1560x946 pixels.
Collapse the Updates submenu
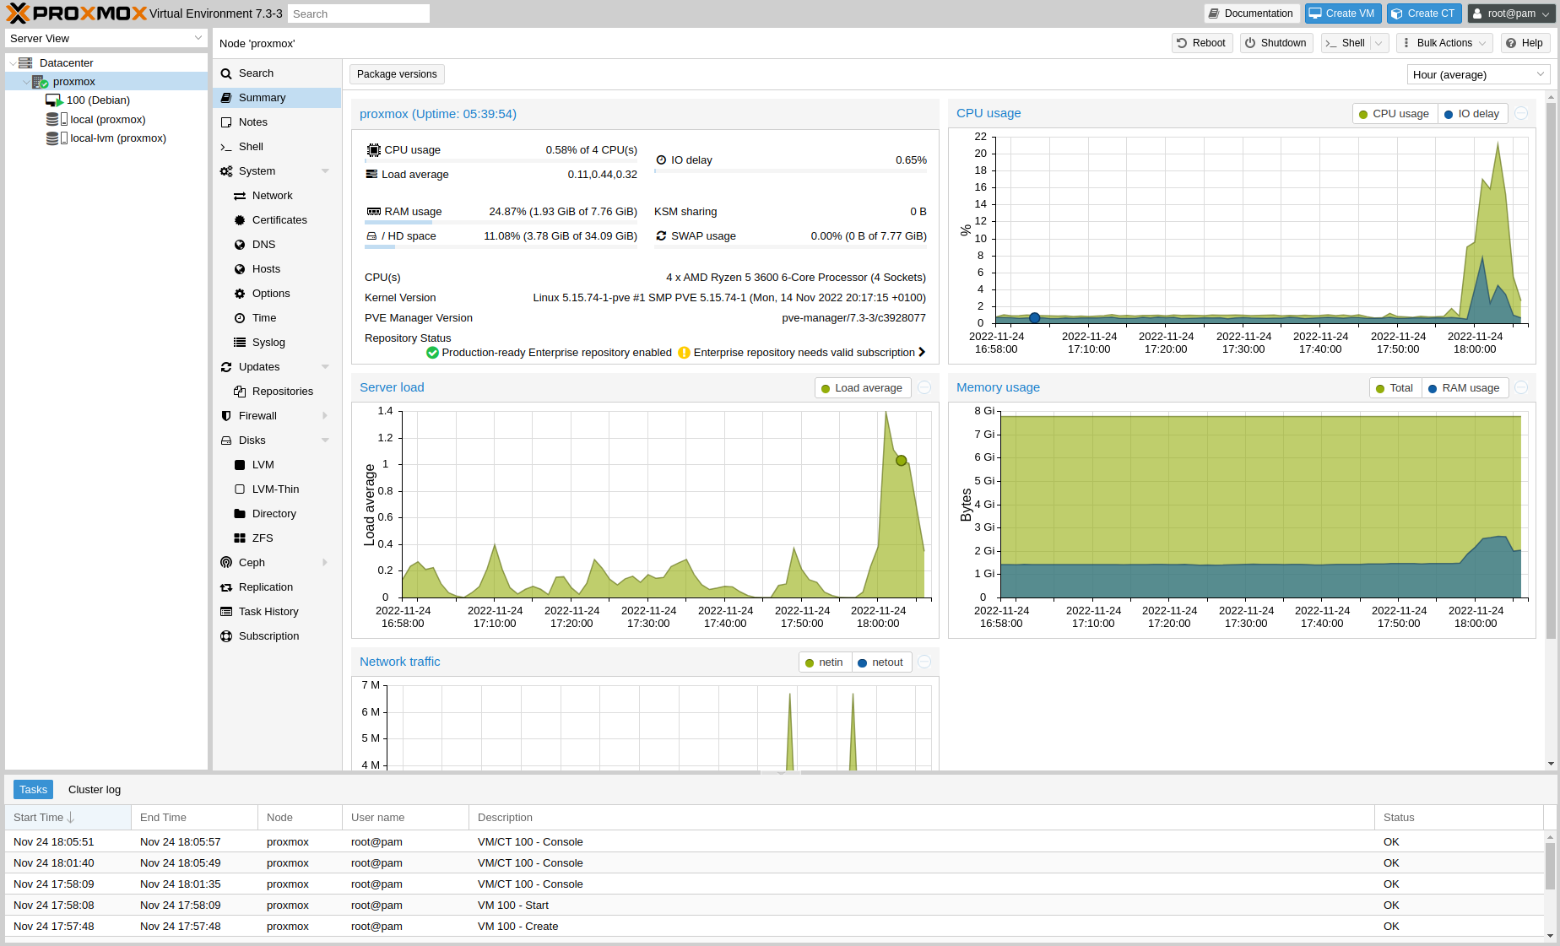coord(325,367)
